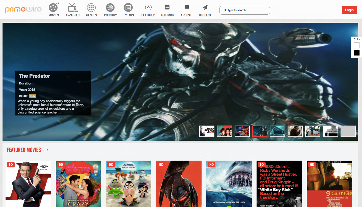Open the Johnny English movie poster
The height and width of the screenshot is (207, 362).
click(28, 184)
